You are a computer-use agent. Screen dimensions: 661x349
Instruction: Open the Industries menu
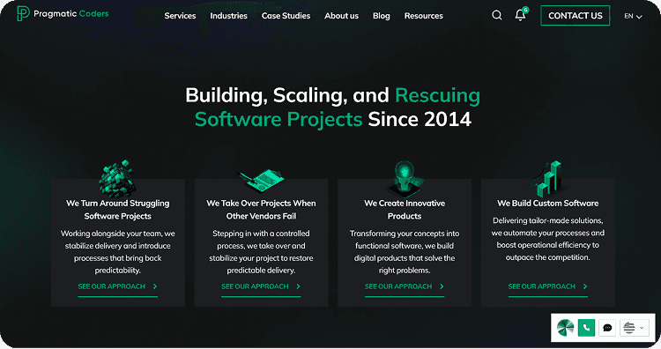[228, 16]
